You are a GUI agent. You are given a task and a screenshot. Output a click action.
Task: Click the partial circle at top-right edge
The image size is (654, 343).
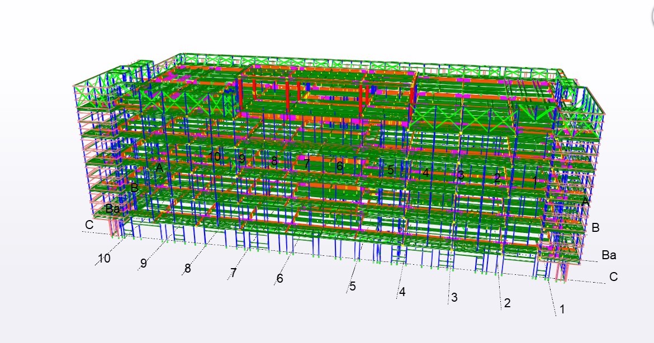click(x=649, y=18)
